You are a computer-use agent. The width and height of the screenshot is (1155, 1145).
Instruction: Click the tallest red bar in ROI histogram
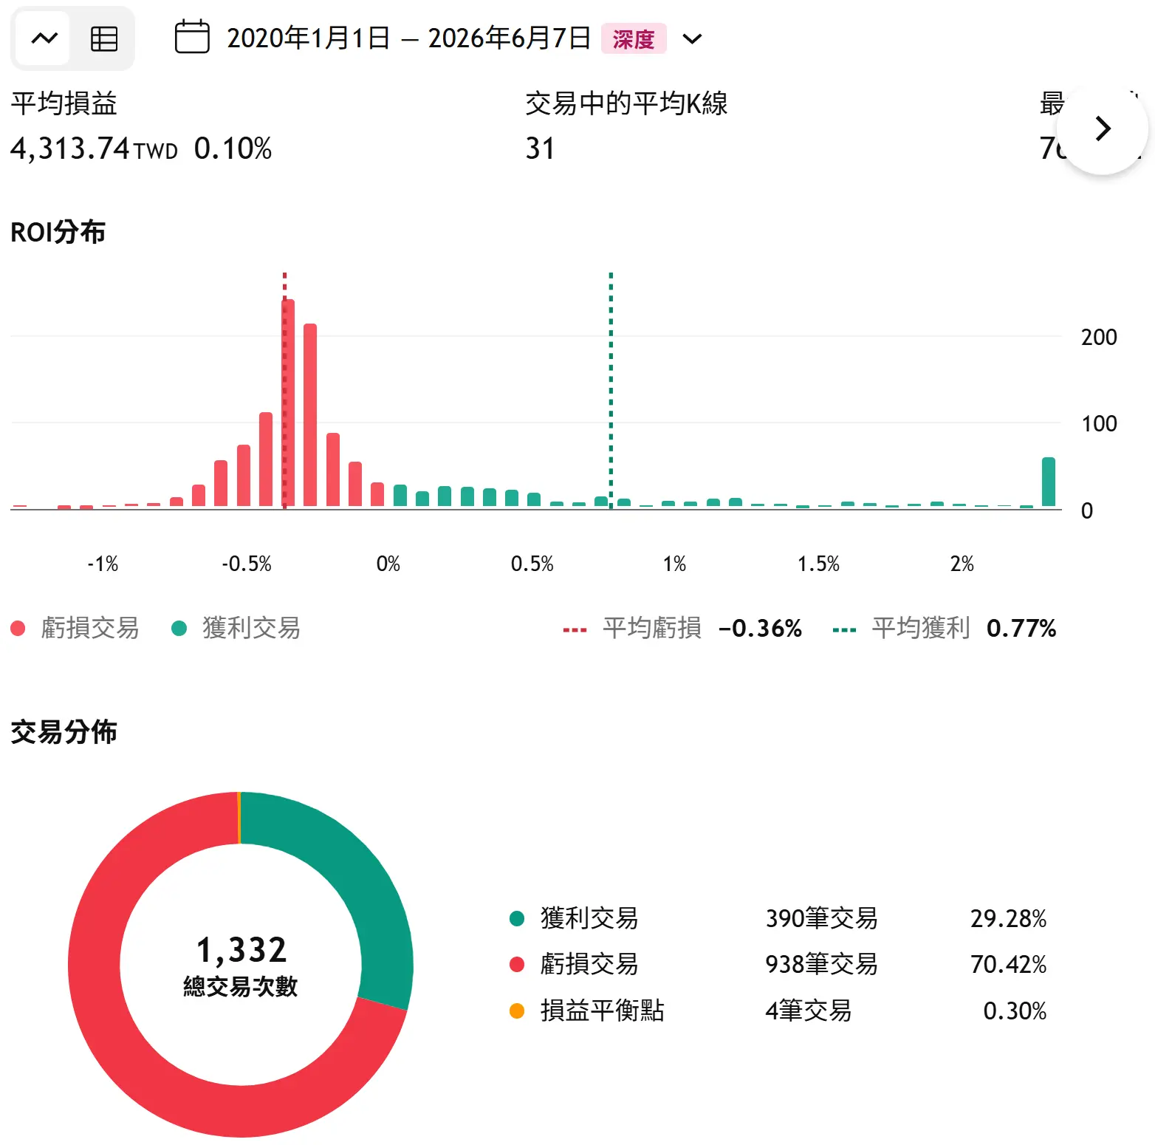[288, 403]
